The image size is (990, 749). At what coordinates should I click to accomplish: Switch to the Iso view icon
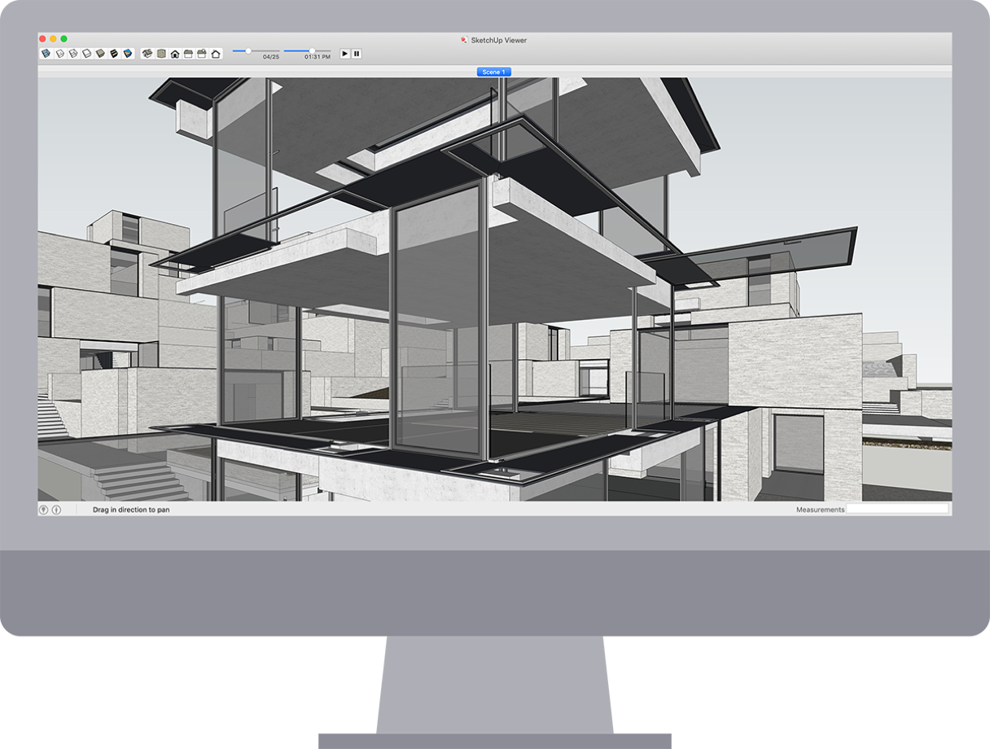pos(147,54)
